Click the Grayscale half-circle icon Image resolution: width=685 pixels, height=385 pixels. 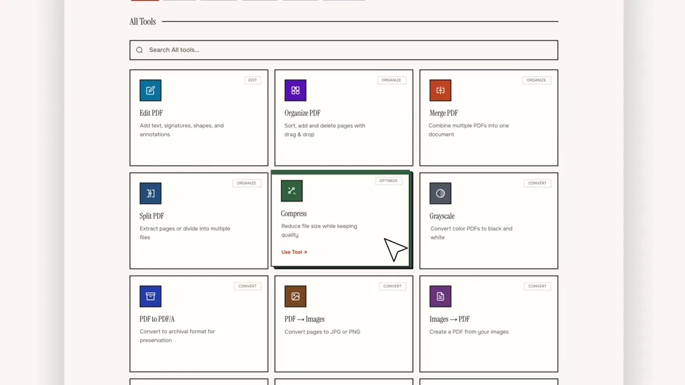click(440, 193)
